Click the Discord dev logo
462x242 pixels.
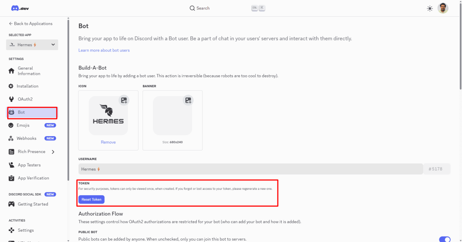[18, 8]
